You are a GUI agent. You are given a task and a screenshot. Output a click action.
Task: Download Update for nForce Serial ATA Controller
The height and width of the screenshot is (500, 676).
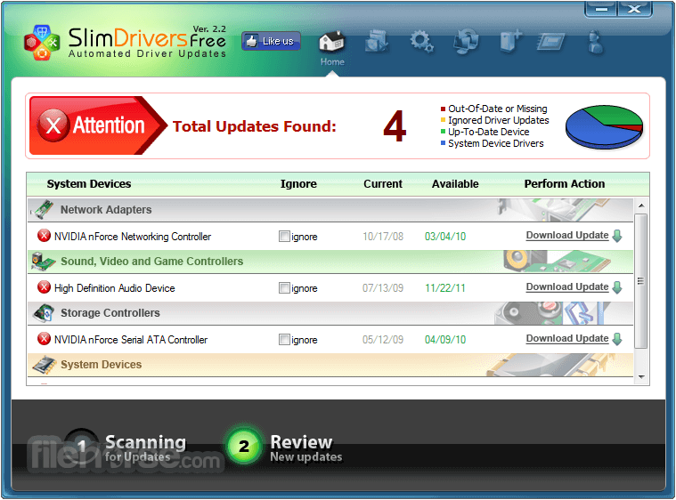pos(567,339)
